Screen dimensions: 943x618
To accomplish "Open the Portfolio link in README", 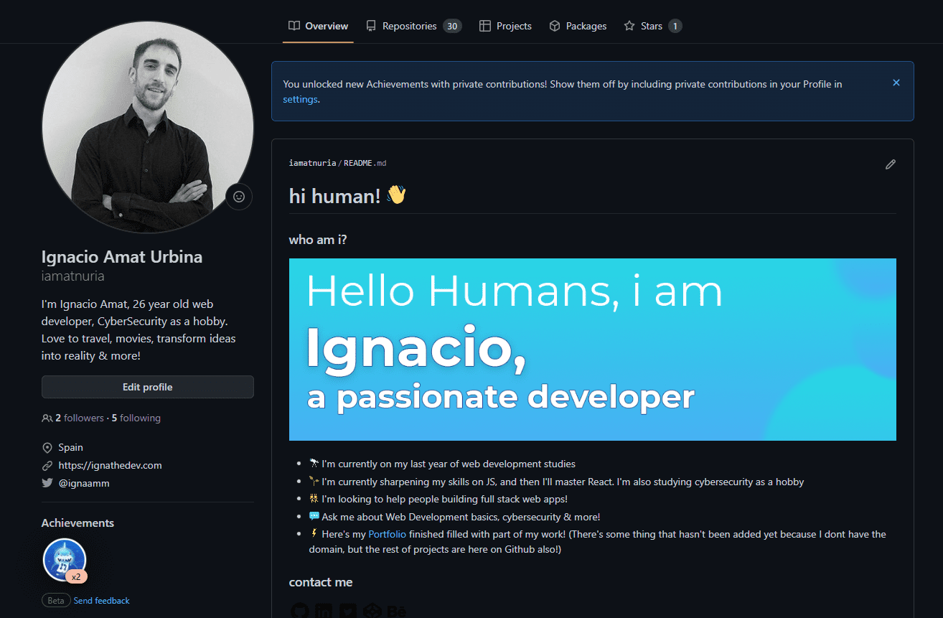I will coord(387,534).
